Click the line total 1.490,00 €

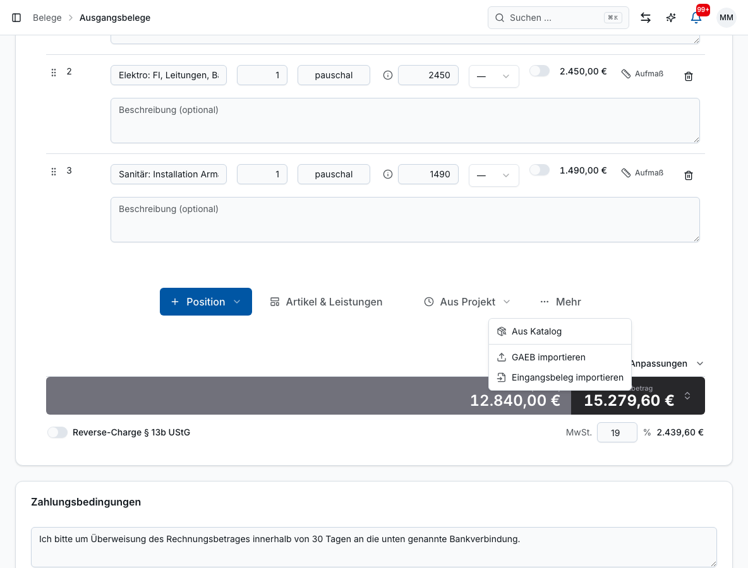point(583,170)
